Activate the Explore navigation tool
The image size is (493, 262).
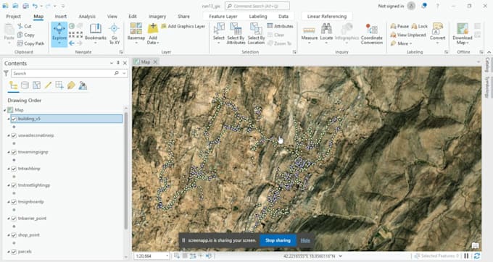[x=59, y=34]
